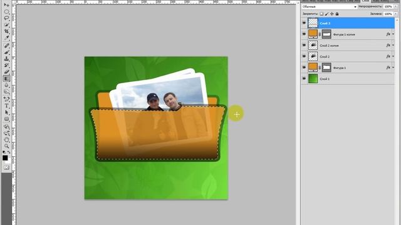
Task: Hide the Слой 2 копия layer
Action: click(x=304, y=46)
